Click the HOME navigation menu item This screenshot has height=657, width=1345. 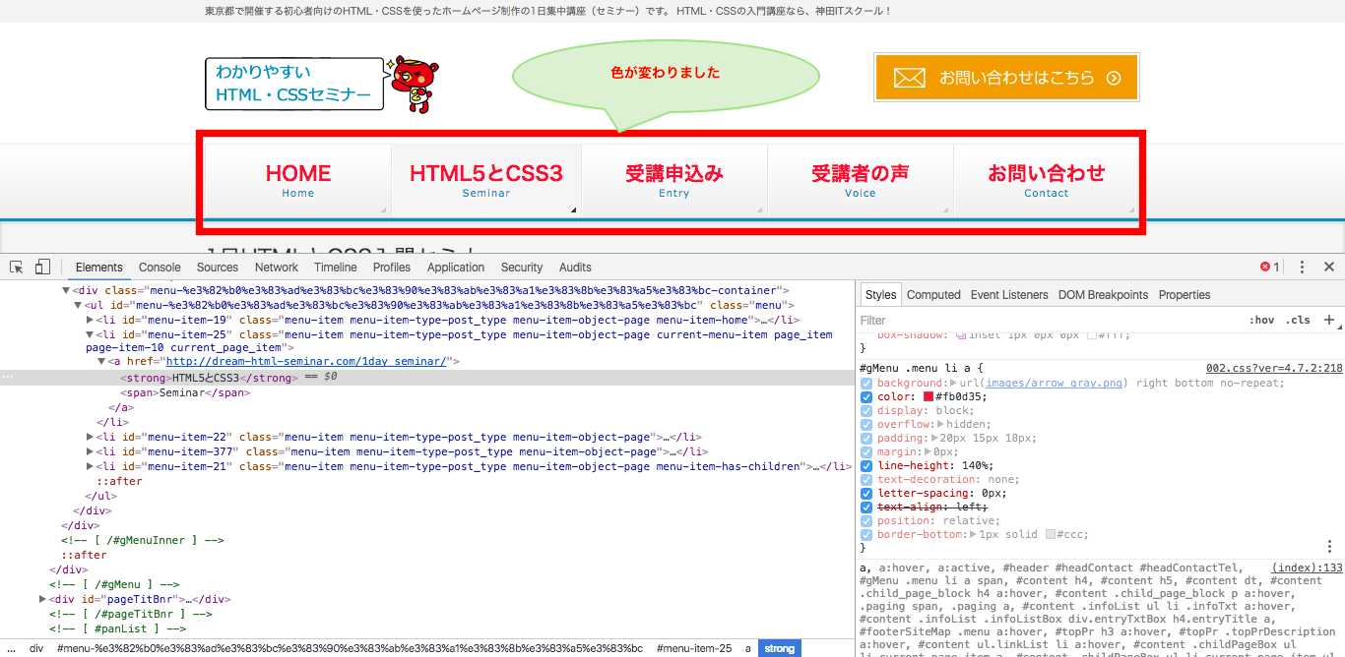point(298,180)
